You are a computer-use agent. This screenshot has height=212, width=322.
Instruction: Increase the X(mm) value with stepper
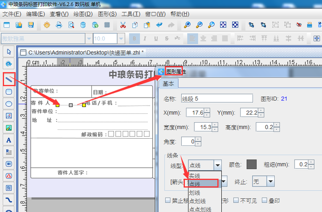[x=207, y=111]
